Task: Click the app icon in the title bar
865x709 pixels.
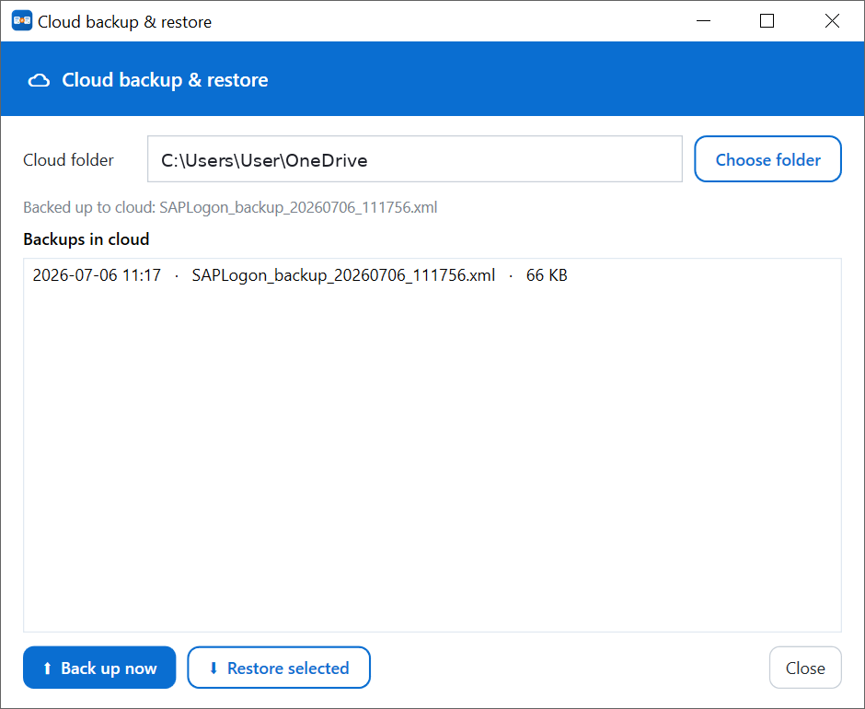Action: [22, 21]
